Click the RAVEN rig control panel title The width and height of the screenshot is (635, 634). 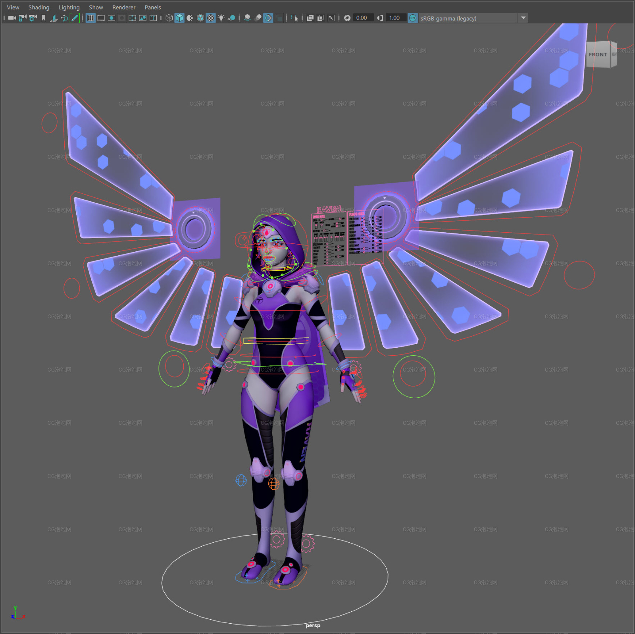(x=329, y=209)
